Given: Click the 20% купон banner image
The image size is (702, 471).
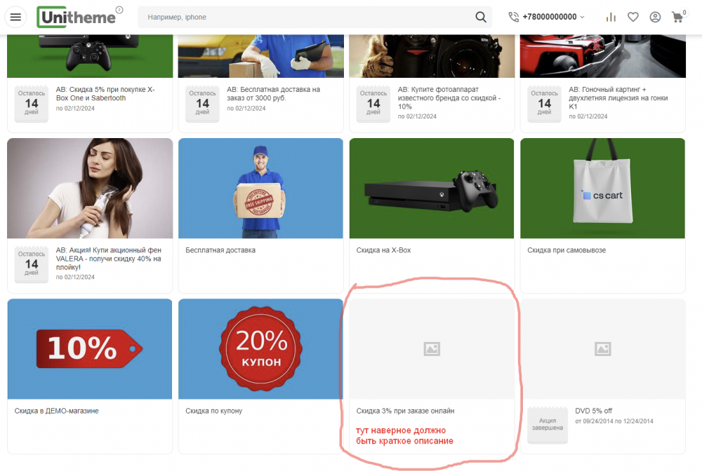Looking at the screenshot, I should [260, 348].
